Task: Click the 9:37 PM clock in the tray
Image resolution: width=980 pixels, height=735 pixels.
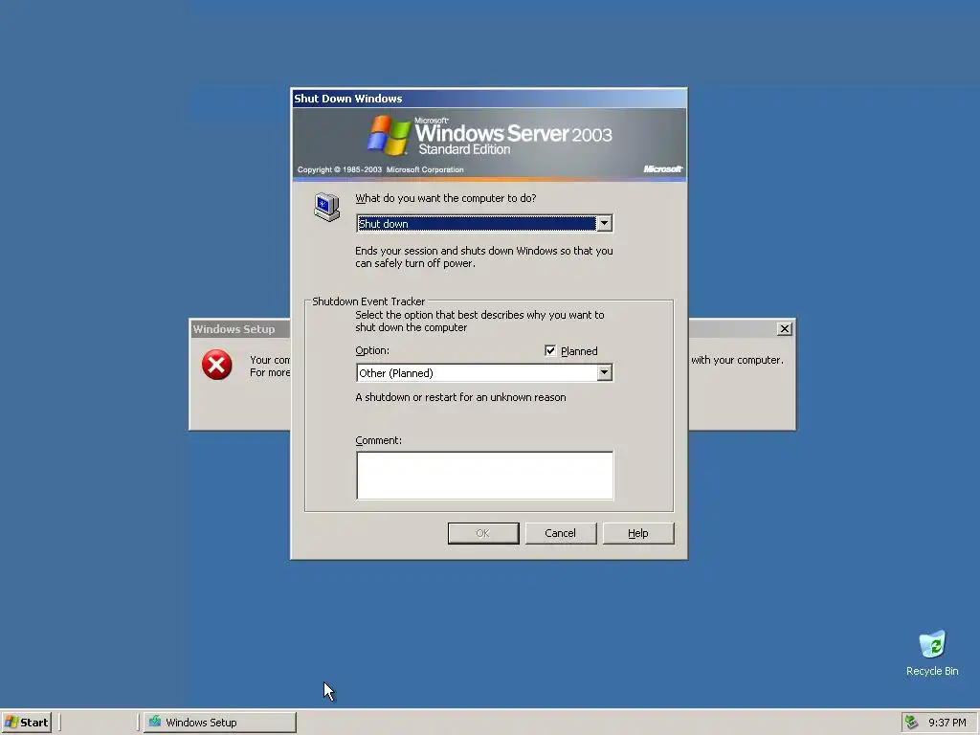Action: tap(947, 723)
